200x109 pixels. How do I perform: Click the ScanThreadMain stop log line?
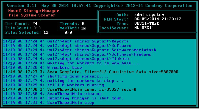(49, 102)
